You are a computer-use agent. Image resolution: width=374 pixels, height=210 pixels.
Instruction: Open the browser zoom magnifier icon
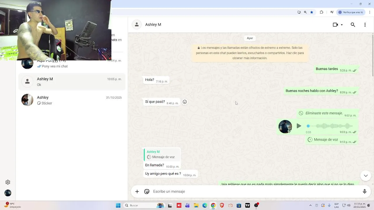tap(305, 12)
